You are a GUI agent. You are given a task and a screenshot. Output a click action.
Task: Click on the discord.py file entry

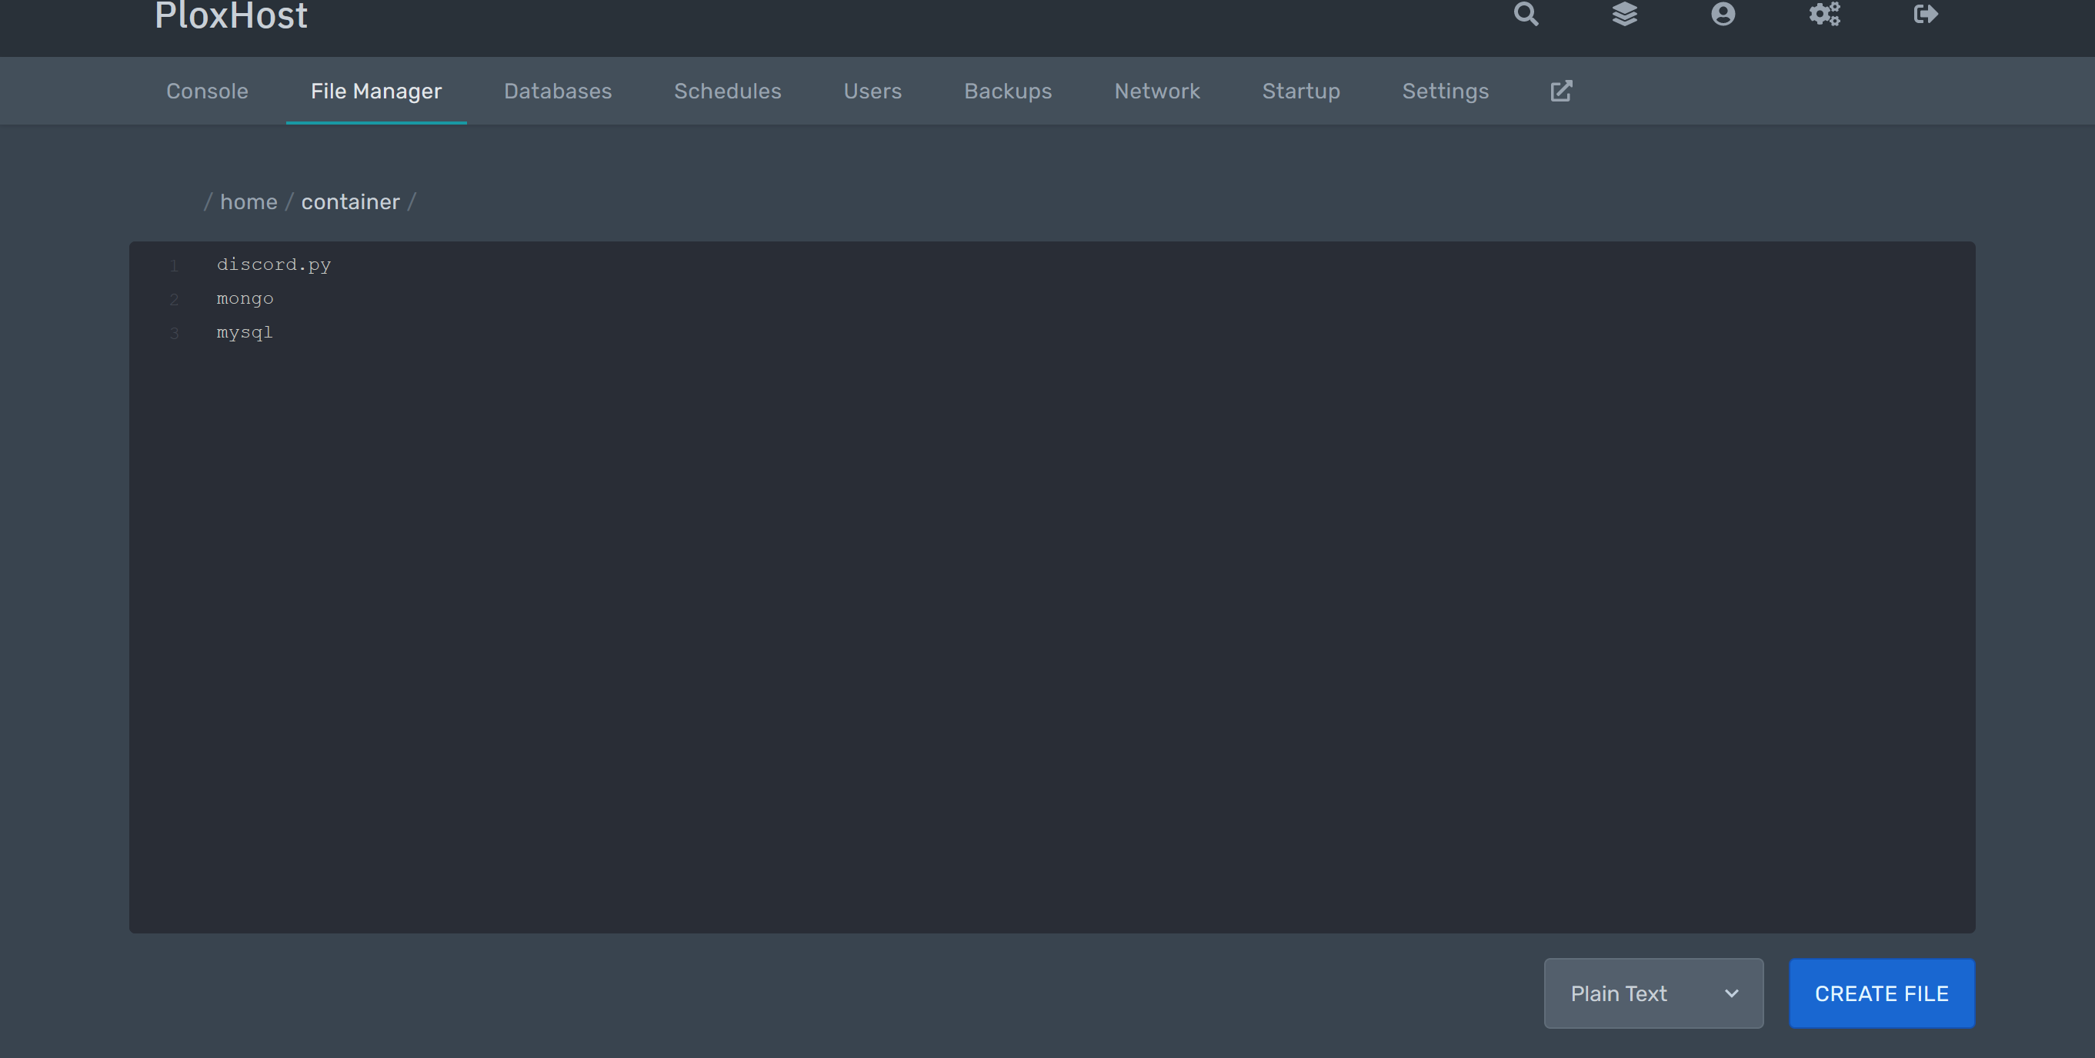pos(274,263)
